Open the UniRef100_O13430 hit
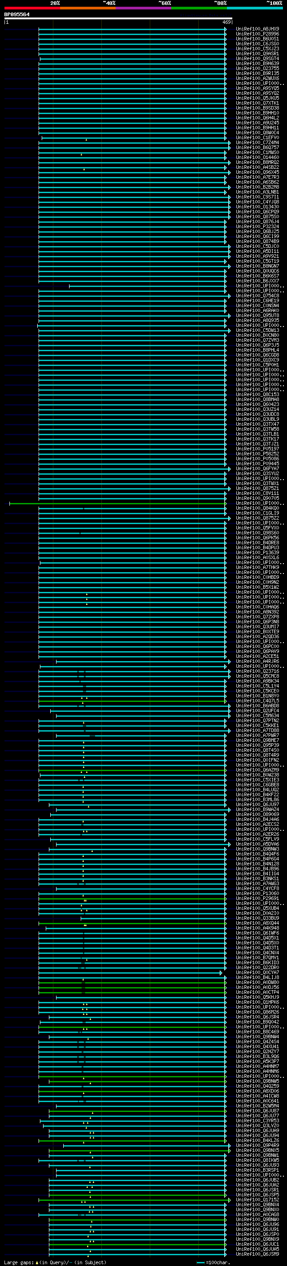Image resolution: width=287 pixels, height=1266 pixels. tap(257, 207)
